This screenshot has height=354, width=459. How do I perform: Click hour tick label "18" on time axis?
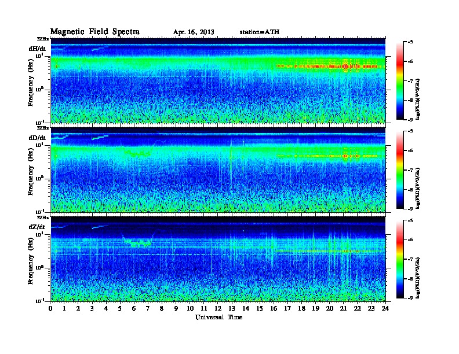click(301, 308)
